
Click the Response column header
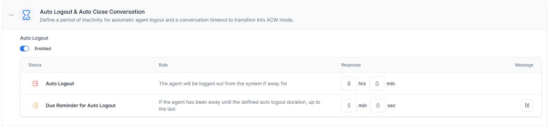(351, 65)
